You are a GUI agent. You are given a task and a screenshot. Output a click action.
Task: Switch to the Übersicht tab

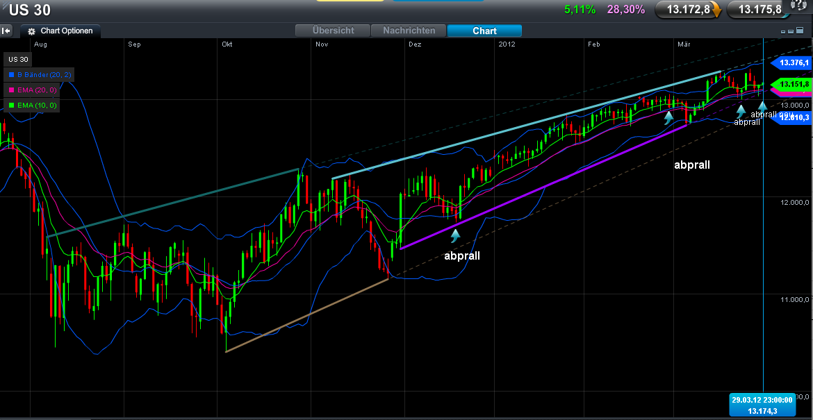(332, 31)
